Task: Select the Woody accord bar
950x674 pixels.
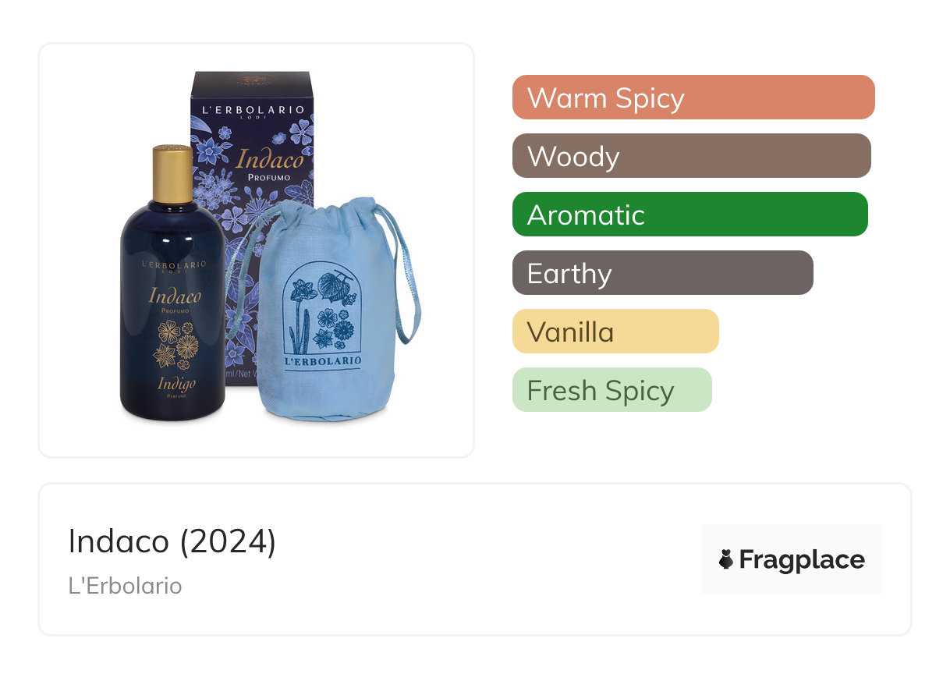Action: click(x=691, y=156)
